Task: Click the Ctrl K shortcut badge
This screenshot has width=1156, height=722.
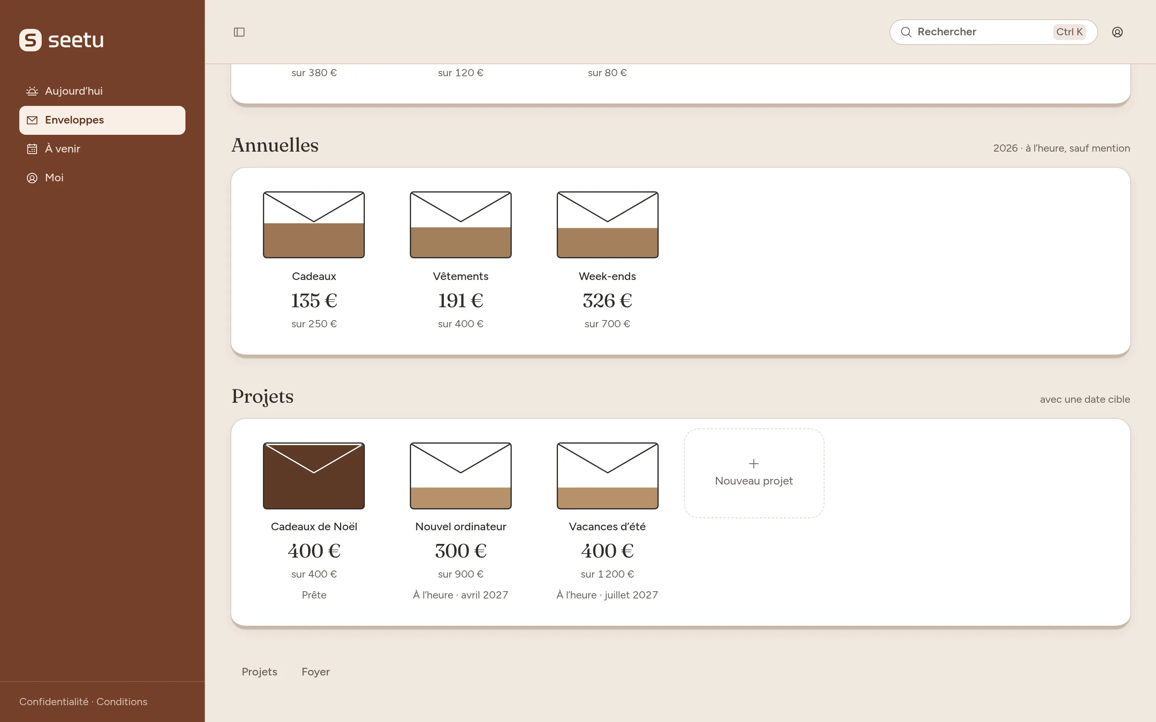Action: (x=1069, y=32)
